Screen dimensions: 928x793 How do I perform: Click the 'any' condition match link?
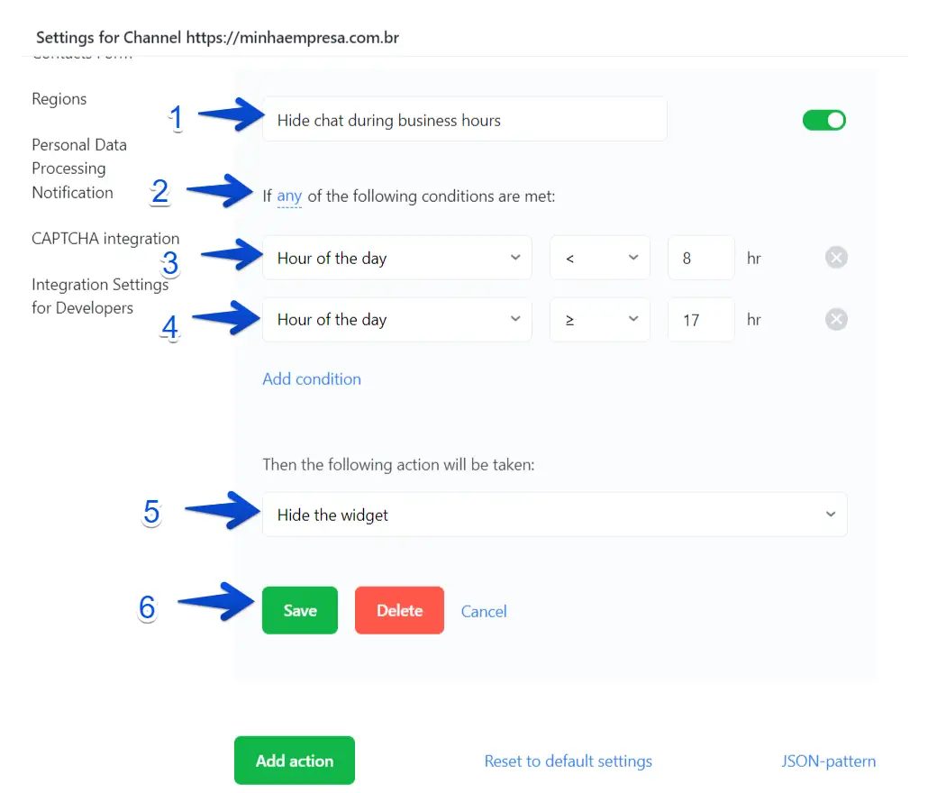tap(289, 196)
